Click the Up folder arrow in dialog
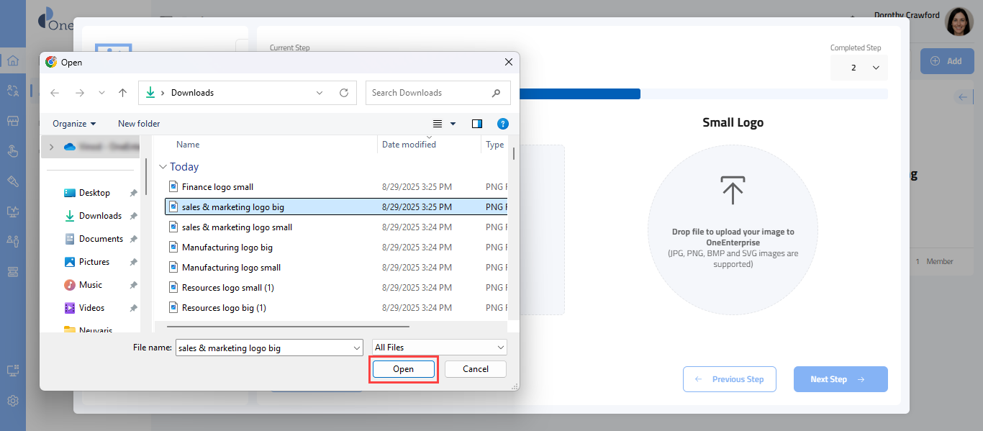The height and width of the screenshot is (431, 983). [x=123, y=93]
